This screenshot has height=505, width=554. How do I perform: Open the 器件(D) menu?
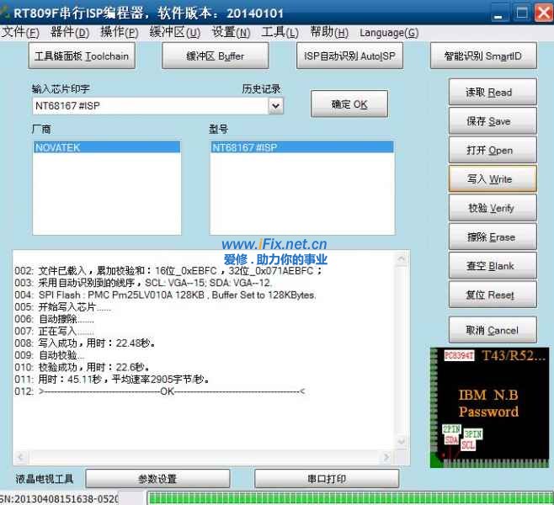(70, 33)
